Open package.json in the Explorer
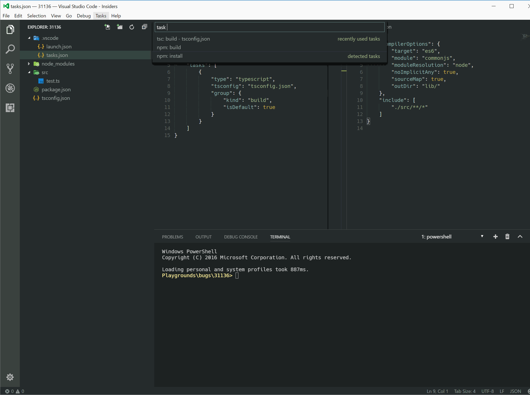The image size is (530, 395). tap(56, 89)
